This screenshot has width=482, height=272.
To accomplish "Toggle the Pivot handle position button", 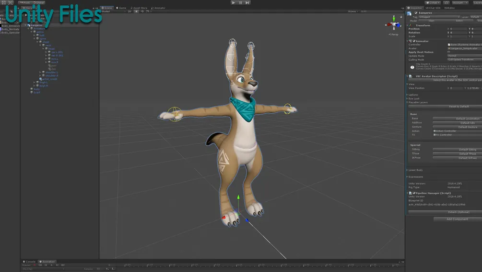I will coord(25,2).
